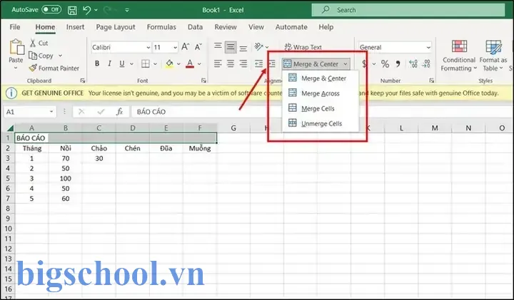
Task: Switch to the Automate tab
Action: click(291, 27)
